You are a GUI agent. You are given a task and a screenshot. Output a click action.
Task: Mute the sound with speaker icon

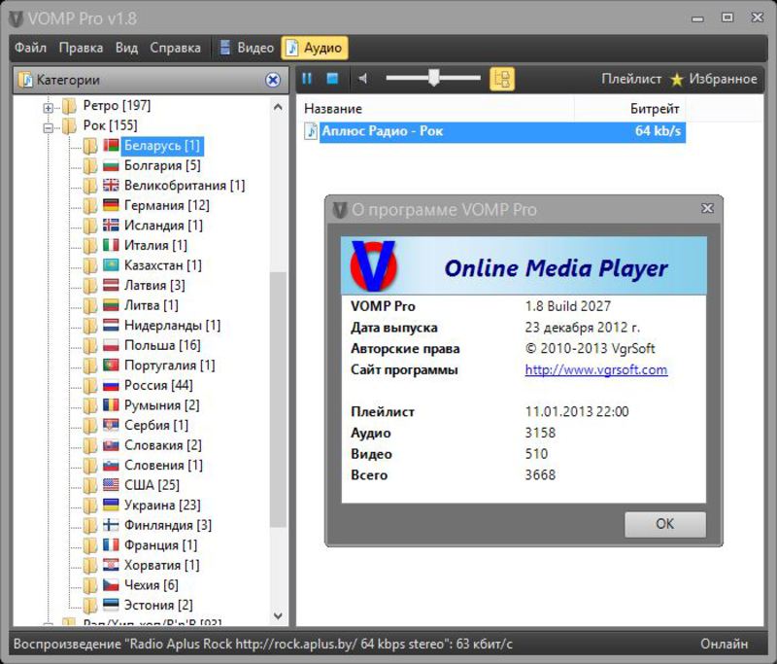tap(363, 79)
